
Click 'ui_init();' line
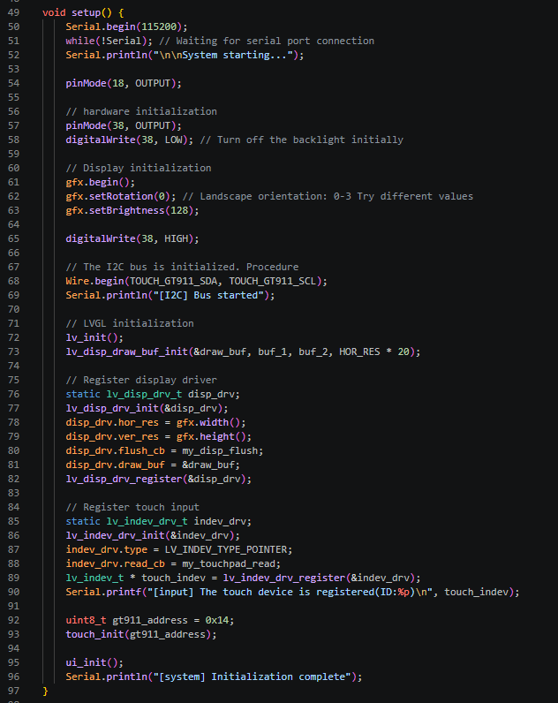point(94,662)
